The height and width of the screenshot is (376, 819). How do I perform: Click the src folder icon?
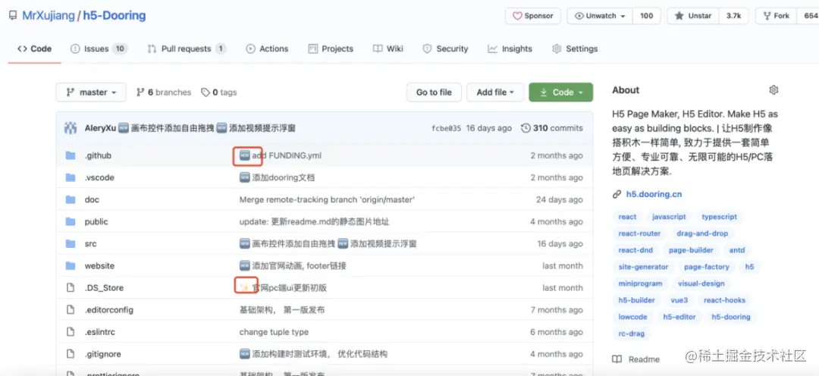71,243
